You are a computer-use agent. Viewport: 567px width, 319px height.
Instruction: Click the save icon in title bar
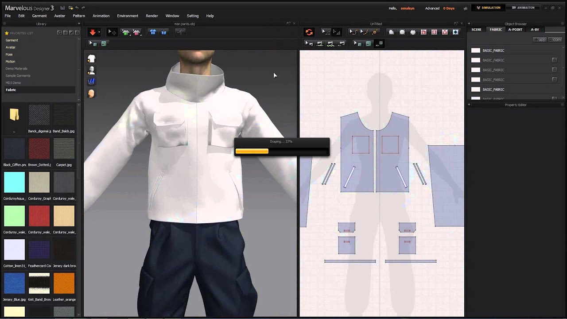coord(62,8)
